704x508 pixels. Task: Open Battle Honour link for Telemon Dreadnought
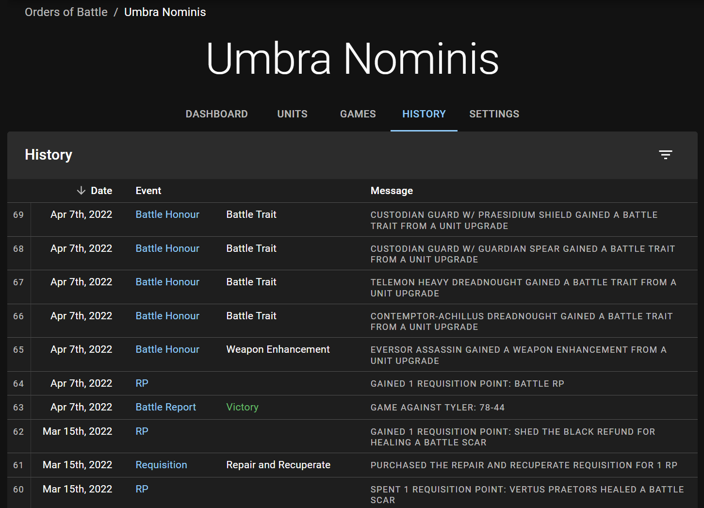coord(167,282)
